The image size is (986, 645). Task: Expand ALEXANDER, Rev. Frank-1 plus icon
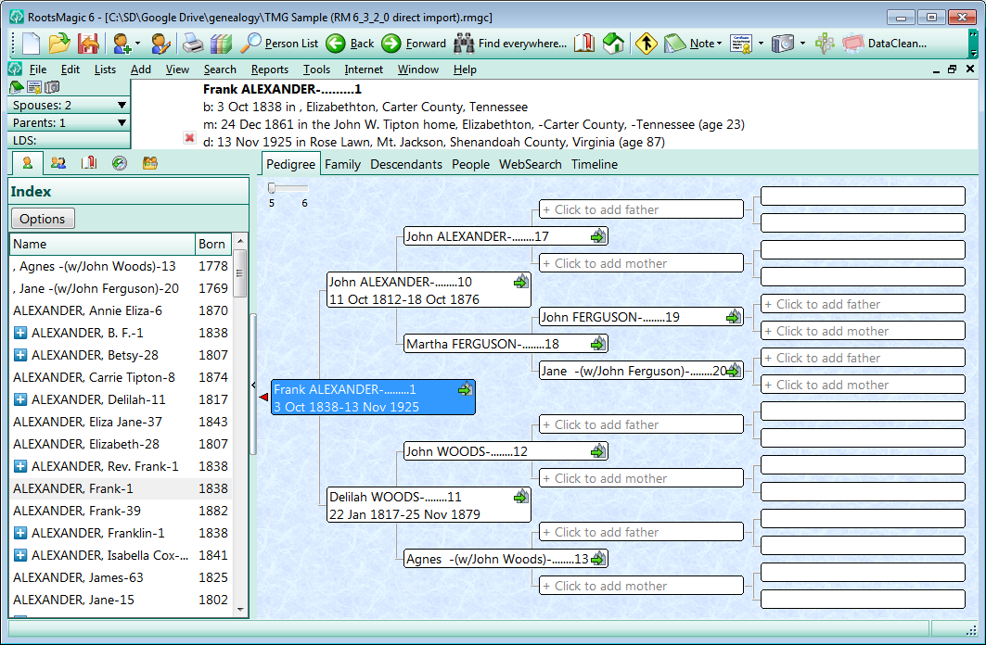[20, 466]
